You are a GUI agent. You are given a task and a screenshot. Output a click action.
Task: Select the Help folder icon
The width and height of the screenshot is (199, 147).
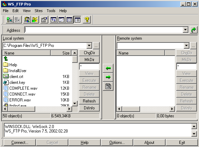[6, 65]
